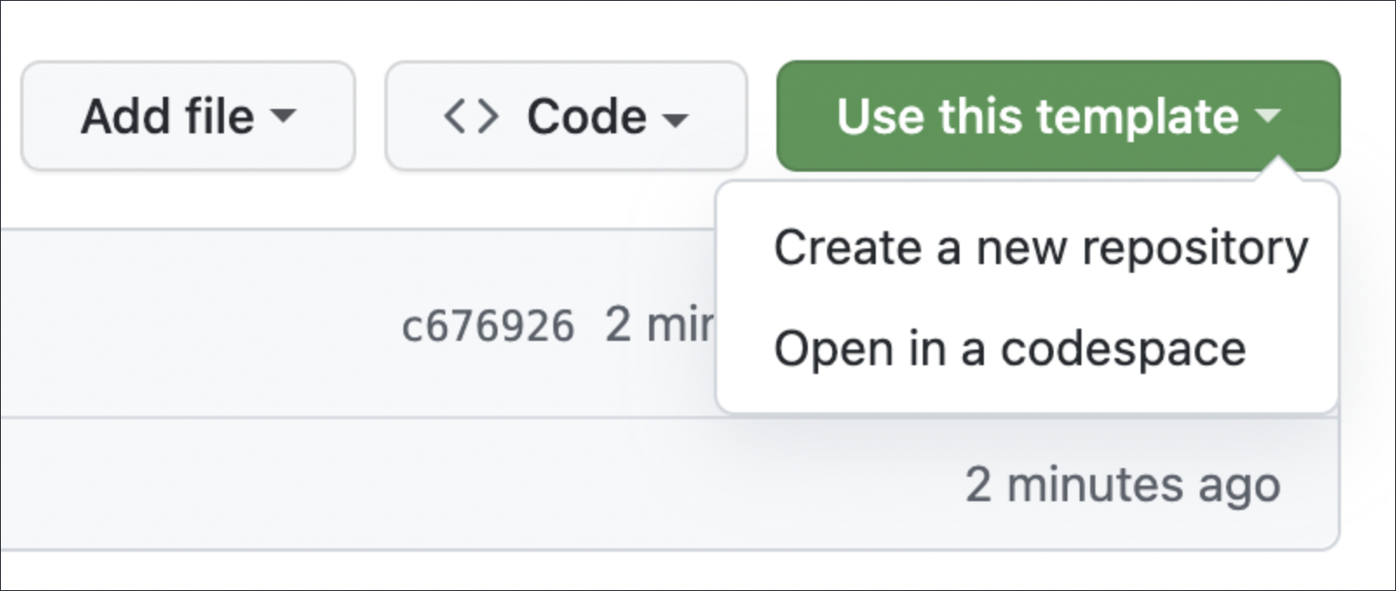Viewport: 1396px width, 591px height.
Task: Click the file list row below commit bar
Action: click(436, 484)
